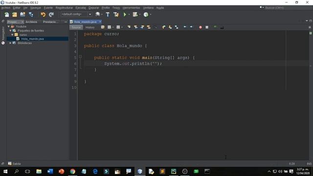Select Hola_mundo.java in project tree

click(33, 39)
